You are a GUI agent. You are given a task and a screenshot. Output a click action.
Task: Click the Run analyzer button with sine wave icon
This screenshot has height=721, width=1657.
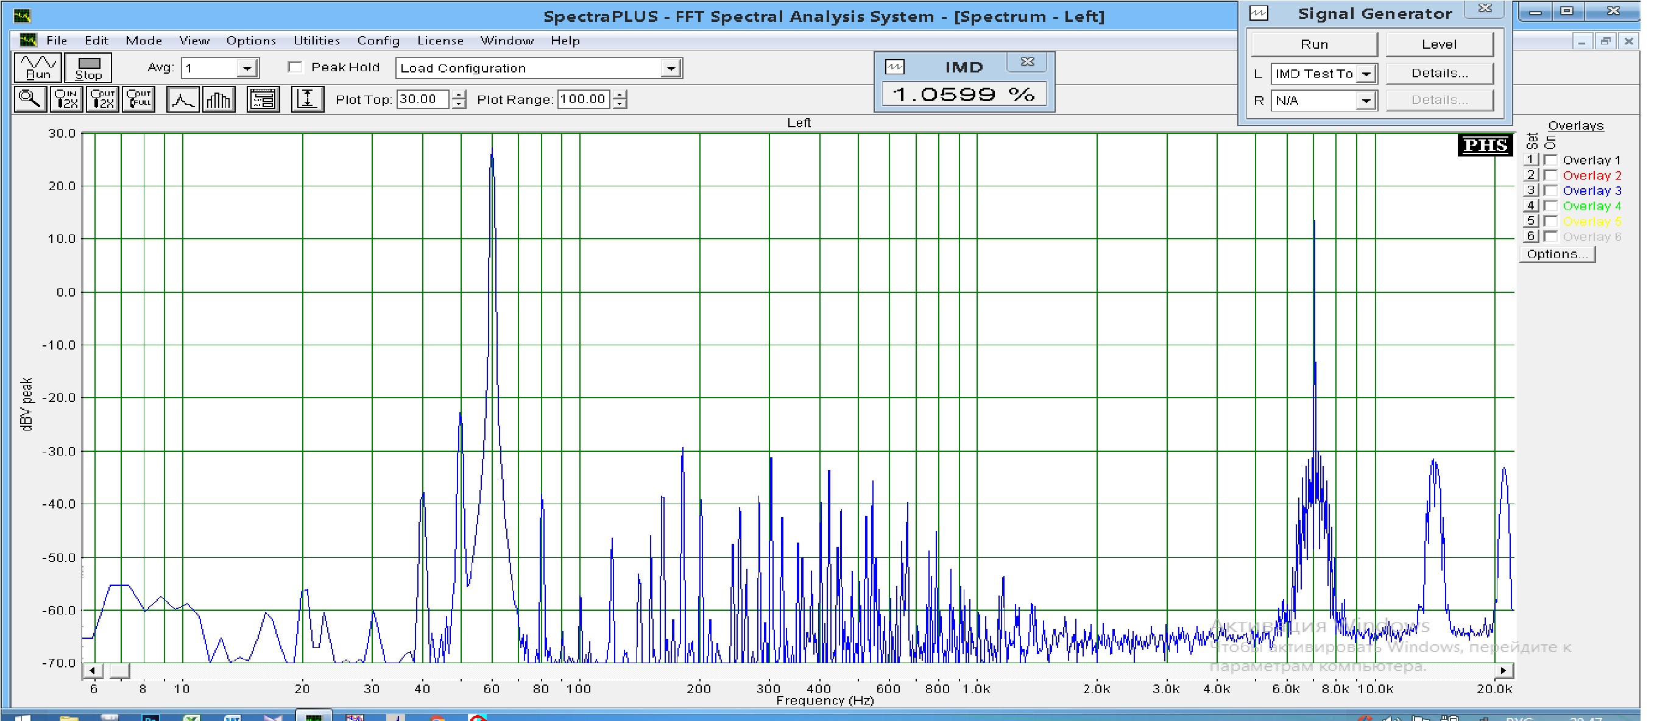38,68
